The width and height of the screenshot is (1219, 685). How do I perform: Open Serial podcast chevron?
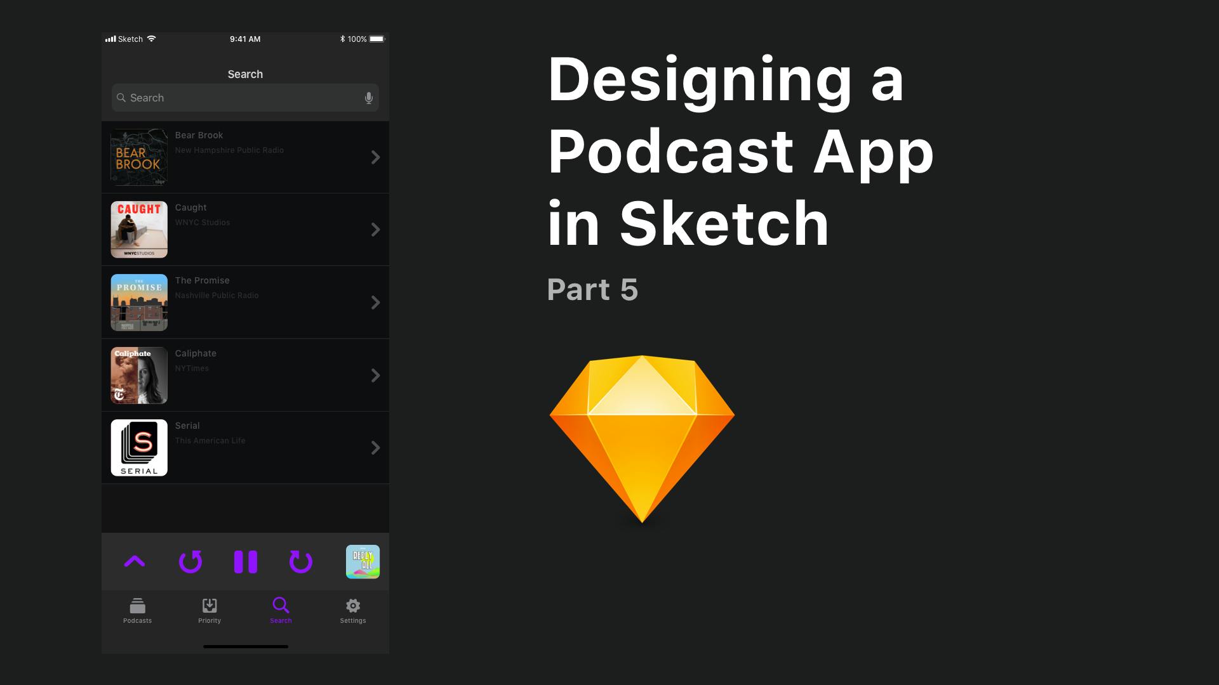375,448
